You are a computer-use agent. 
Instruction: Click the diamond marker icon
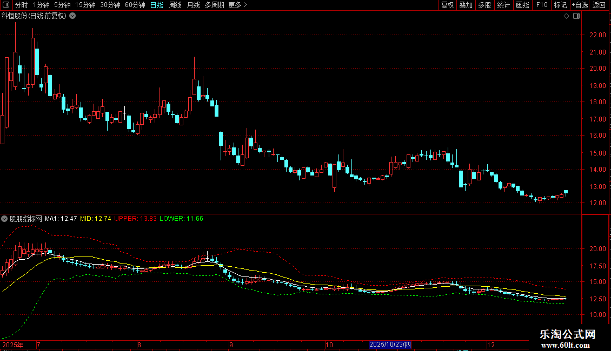click(x=566, y=16)
